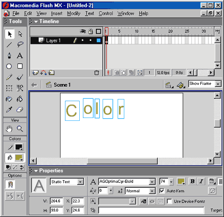Open the Window menu

pos(126,13)
